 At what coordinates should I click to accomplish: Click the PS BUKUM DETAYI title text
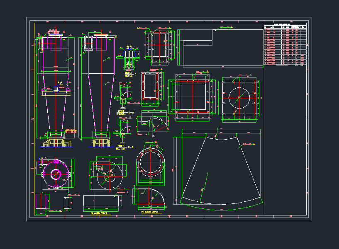point(149,212)
